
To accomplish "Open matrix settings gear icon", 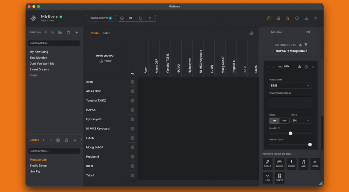I will [251, 33].
